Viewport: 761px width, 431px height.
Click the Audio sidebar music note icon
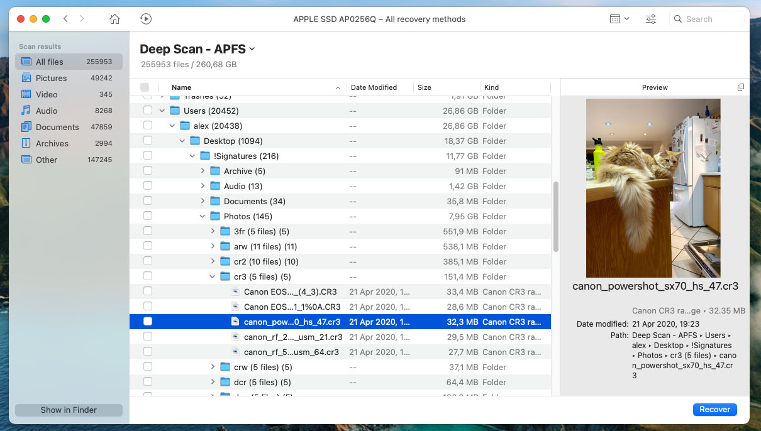pyautogui.click(x=26, y=111)
